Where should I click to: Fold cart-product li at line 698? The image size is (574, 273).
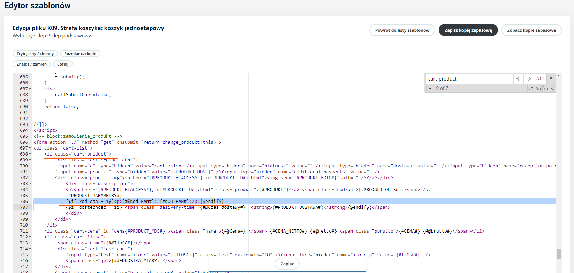[x=30, y=154]
